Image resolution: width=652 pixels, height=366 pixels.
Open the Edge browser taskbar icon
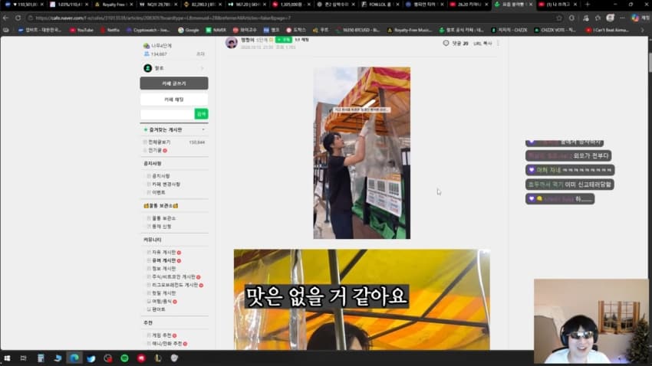coord(74,358)
